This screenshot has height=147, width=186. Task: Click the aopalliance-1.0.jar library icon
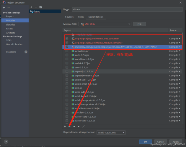tap(73, 59)
